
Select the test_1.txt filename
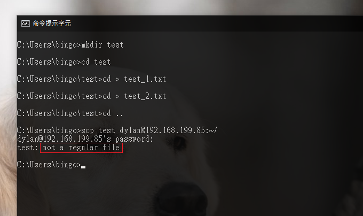point(145,79)
